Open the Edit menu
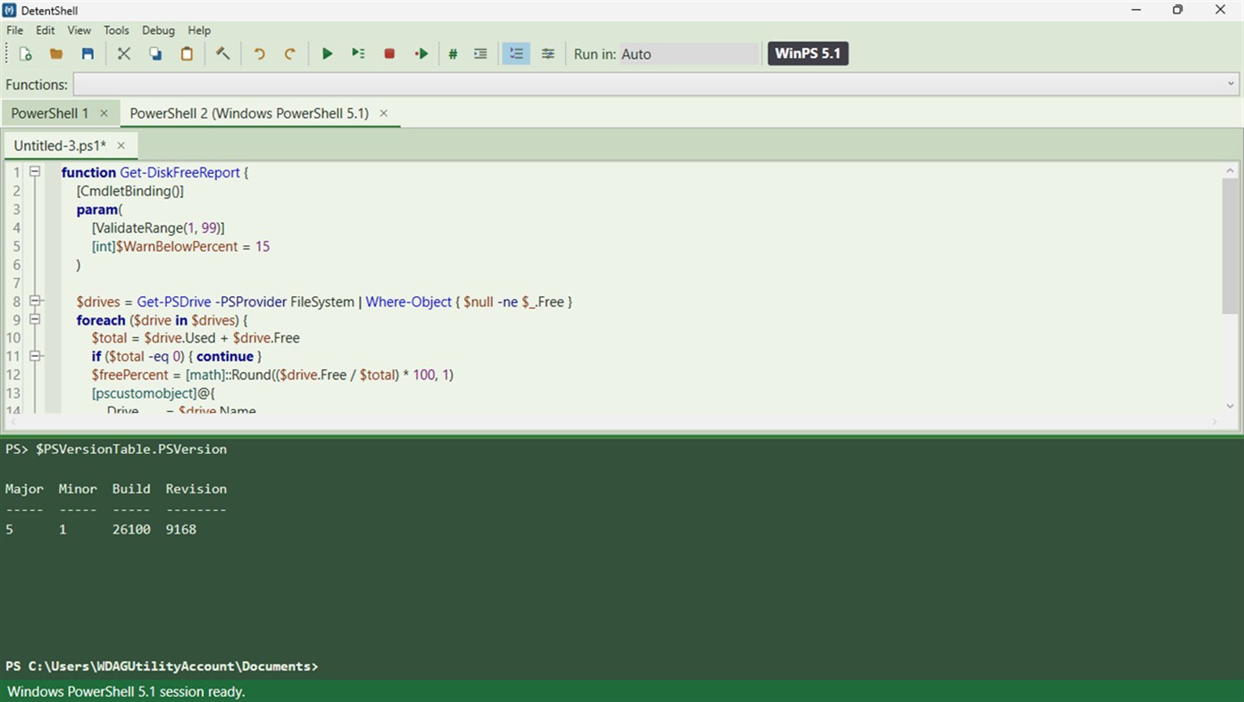Image resolution: width=1244 pixels, height=702 pixels. (x=46, y=30)
